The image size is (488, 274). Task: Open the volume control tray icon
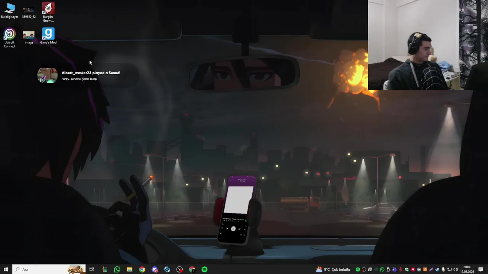pyautogui.click(x=456, y=269)
